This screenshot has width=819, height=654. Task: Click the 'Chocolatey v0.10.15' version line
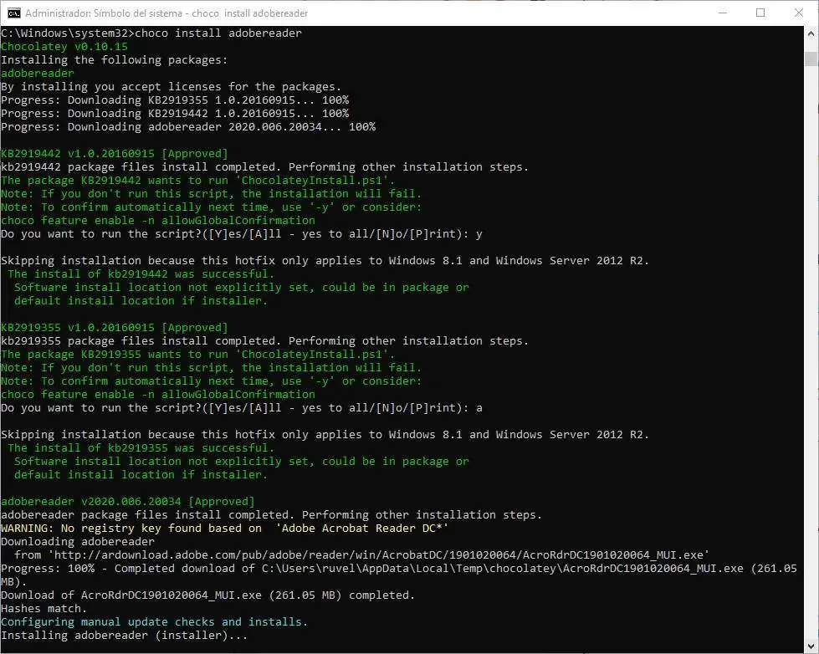pos(64,47)
